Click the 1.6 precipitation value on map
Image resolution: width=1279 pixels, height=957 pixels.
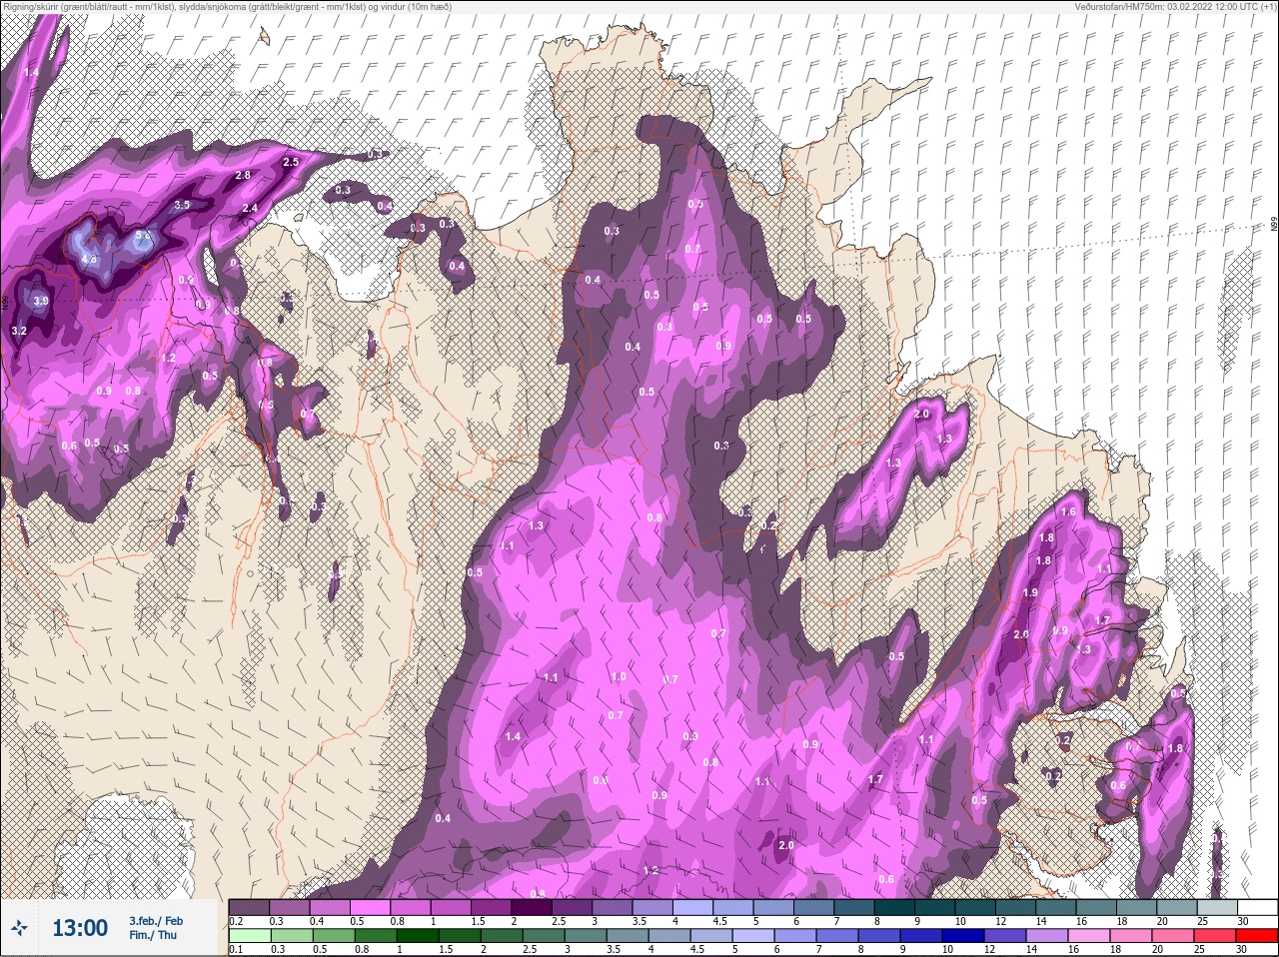coord(1068,511)
